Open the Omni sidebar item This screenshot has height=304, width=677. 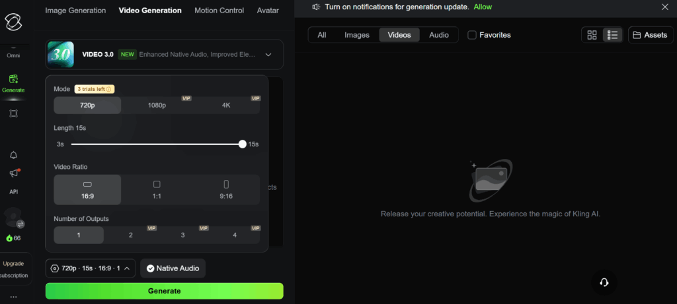point(13,55)
